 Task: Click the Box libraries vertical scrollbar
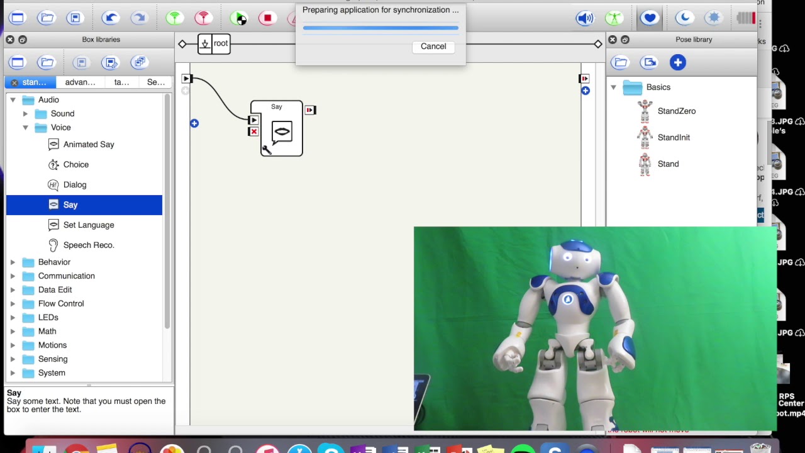167,212
